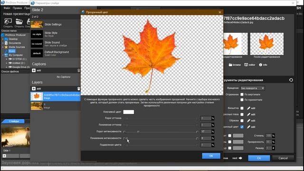Toggle the checkbox in the Размер row
Image resolution: width=304 pixels, height=171 pixels.
[230, 148]
